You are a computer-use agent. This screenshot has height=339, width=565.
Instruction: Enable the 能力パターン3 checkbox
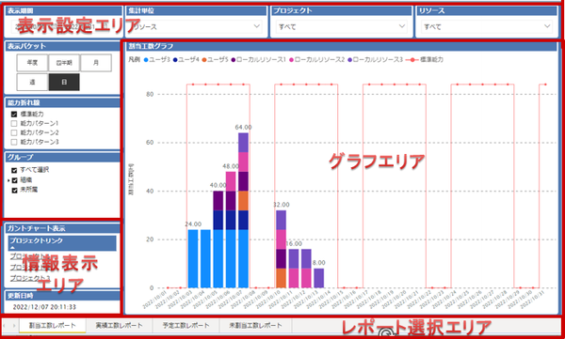coord(14,143)
